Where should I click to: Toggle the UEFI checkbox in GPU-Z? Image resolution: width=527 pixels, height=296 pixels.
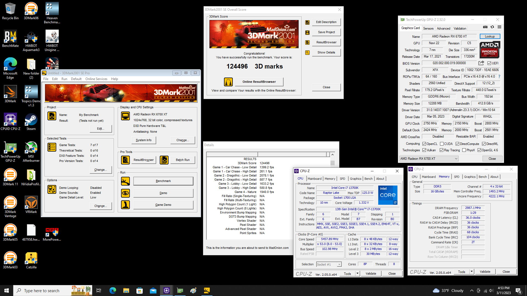point(489,63)
